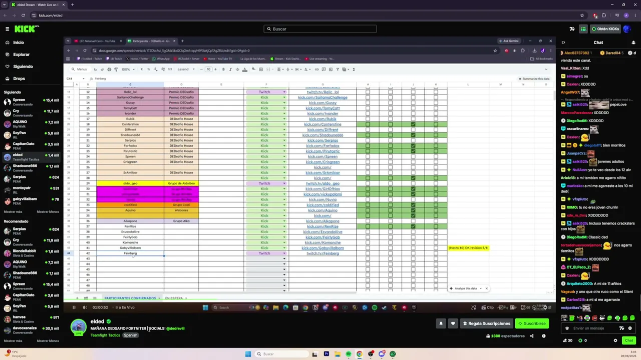Open the chat settings gear

point(615,340)
